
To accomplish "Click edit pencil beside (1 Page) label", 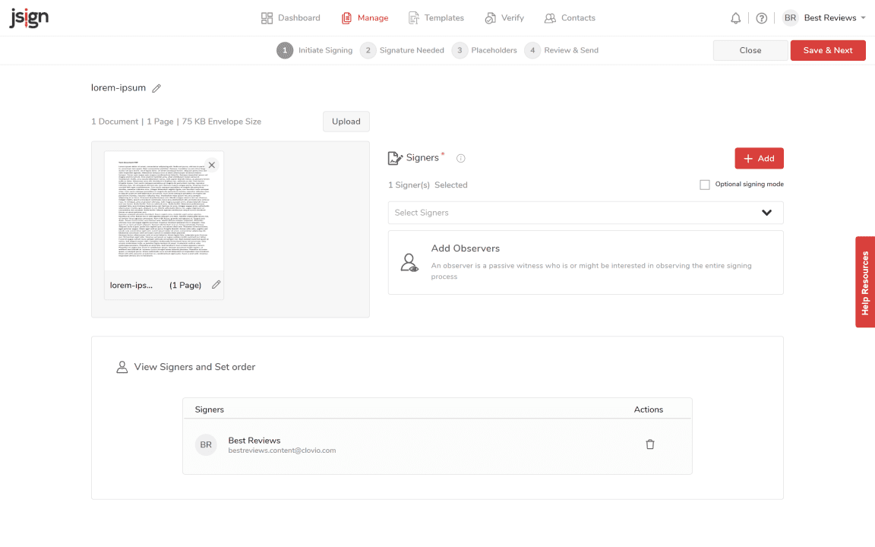I will (x=216, y=285).
